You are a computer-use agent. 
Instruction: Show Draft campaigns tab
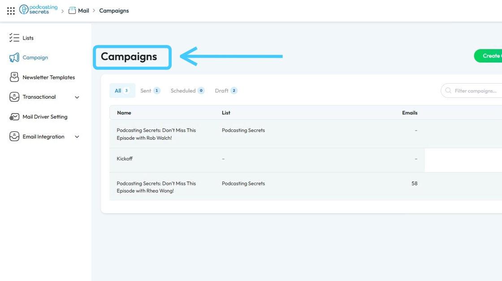[225, 91]
